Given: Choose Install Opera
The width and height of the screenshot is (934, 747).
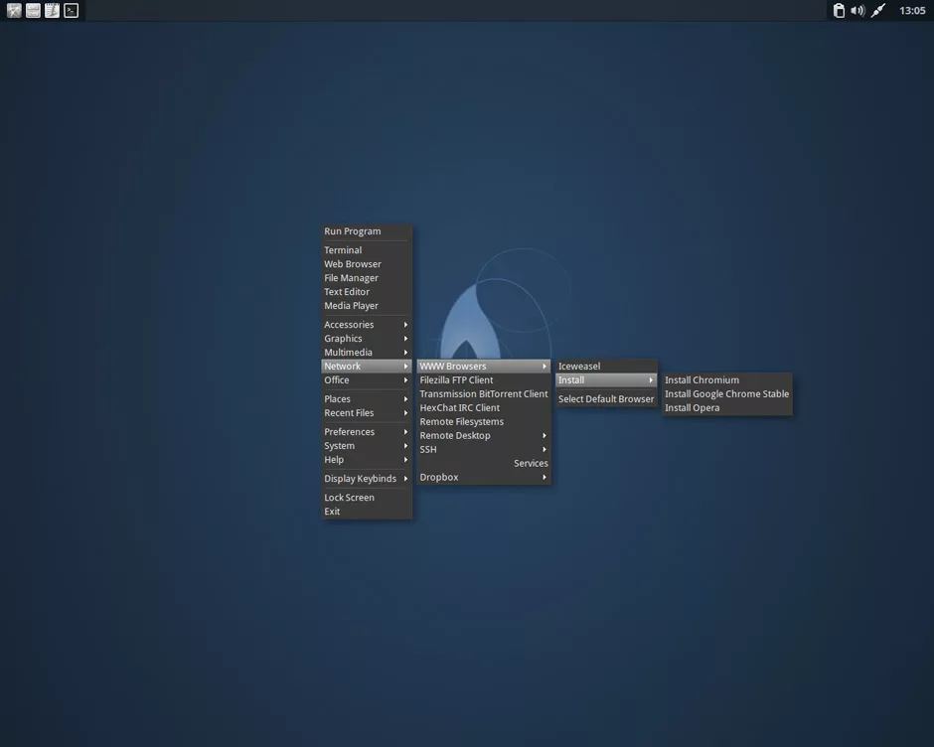Looking at the screenshot, I should [727, 408].
